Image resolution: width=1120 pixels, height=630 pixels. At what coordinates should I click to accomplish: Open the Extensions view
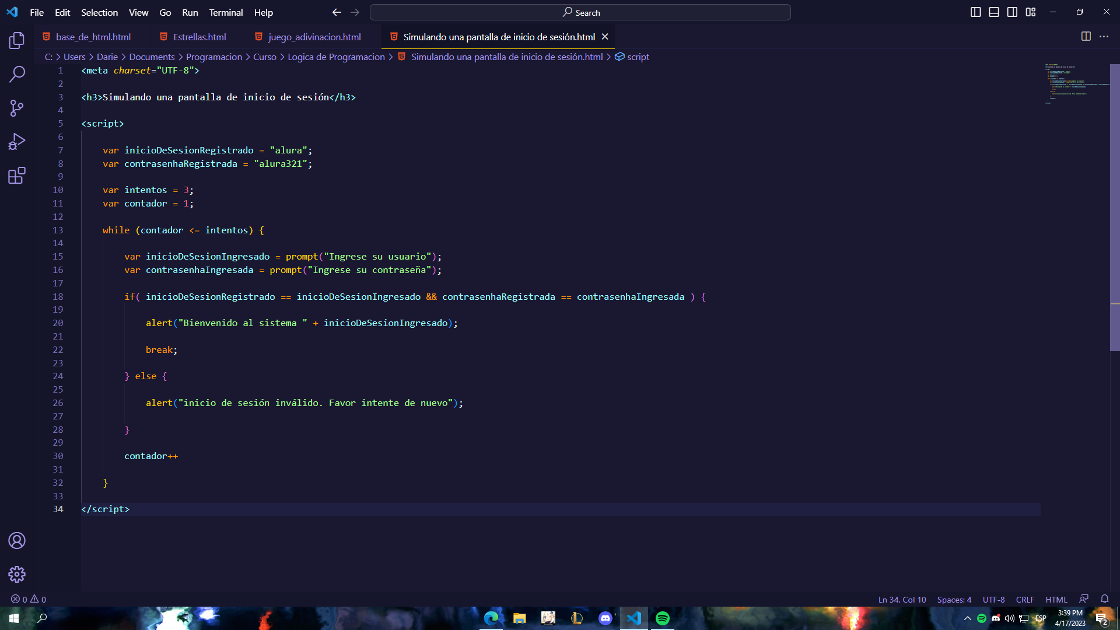pyautogui.click(x=17, y=176)
